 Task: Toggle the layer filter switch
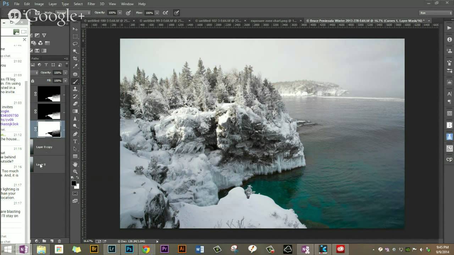(67, 64)
